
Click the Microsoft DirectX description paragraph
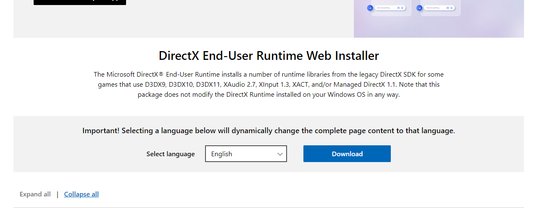click(269, 84)
